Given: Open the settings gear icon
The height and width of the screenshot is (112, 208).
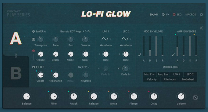Looking at the screenshot, I should (201, 15).
